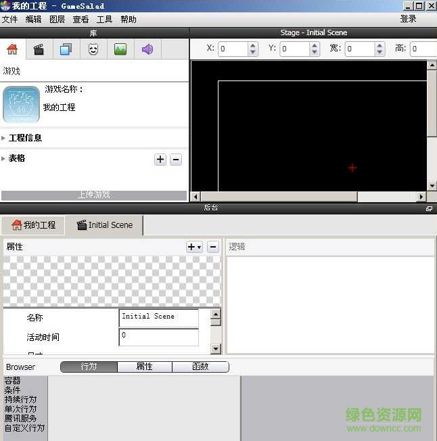Click the 登录 login link
This screenshot has height=441, width=437.
(x=408, y=19)
